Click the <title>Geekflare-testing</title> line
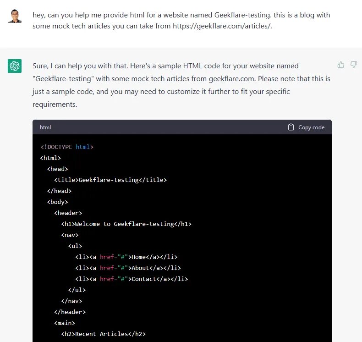This screenshot has width=362, height=342. 110,180
